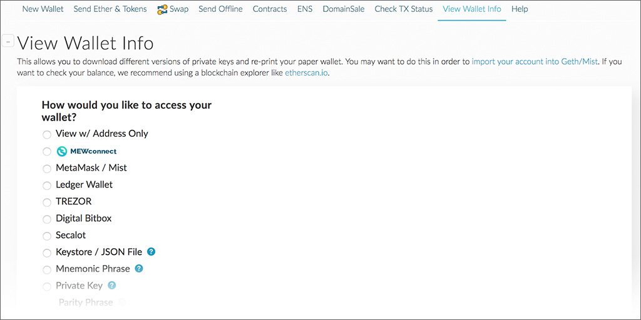Choose the MEWconnect radio option
This screenshot has width=641, height=320.
coord(47,151)
